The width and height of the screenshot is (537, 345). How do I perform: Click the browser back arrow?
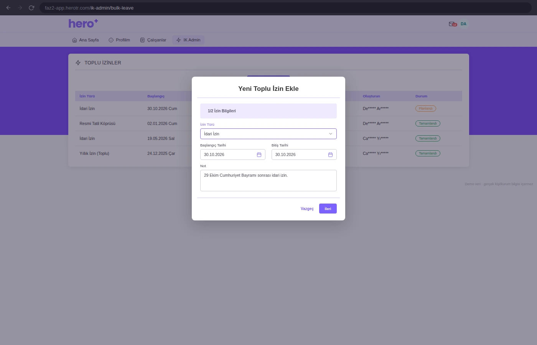[x=8, y=8]
